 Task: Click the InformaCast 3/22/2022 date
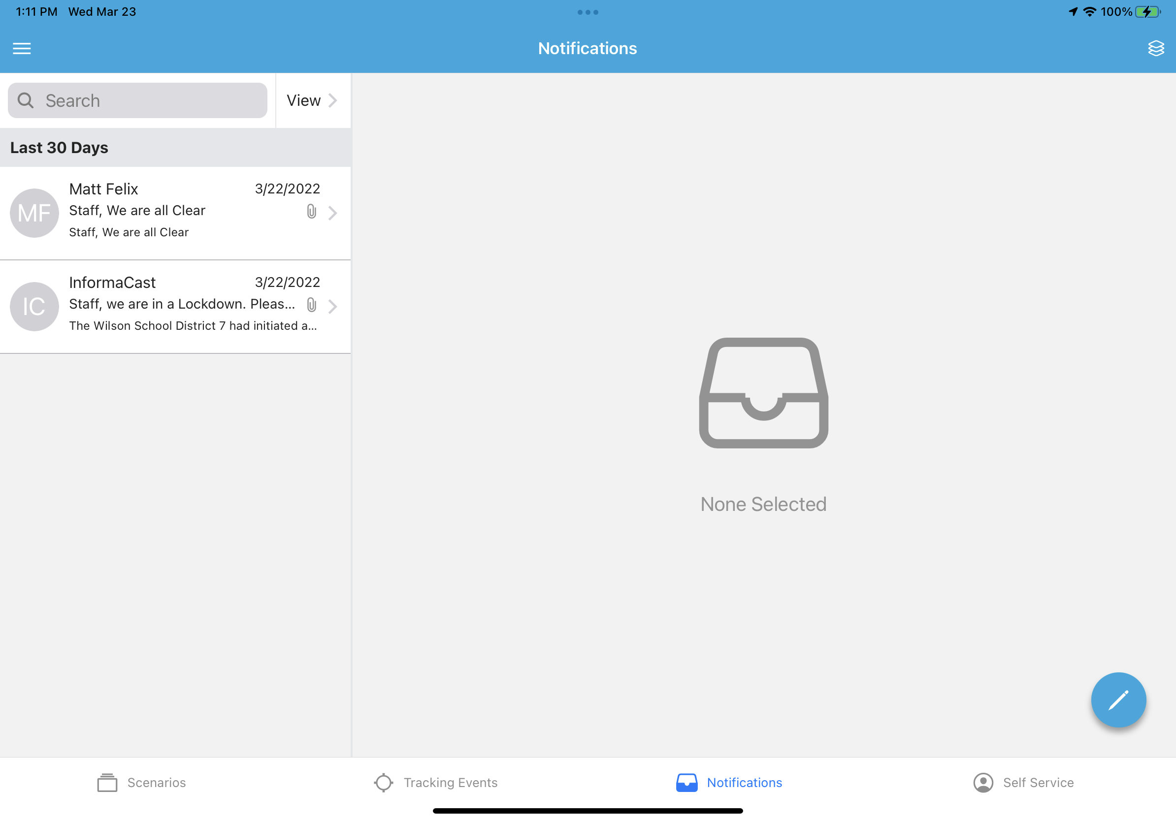tap(287, 283)
